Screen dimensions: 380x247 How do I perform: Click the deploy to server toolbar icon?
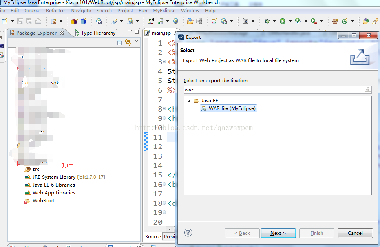[x=151, y=21]
